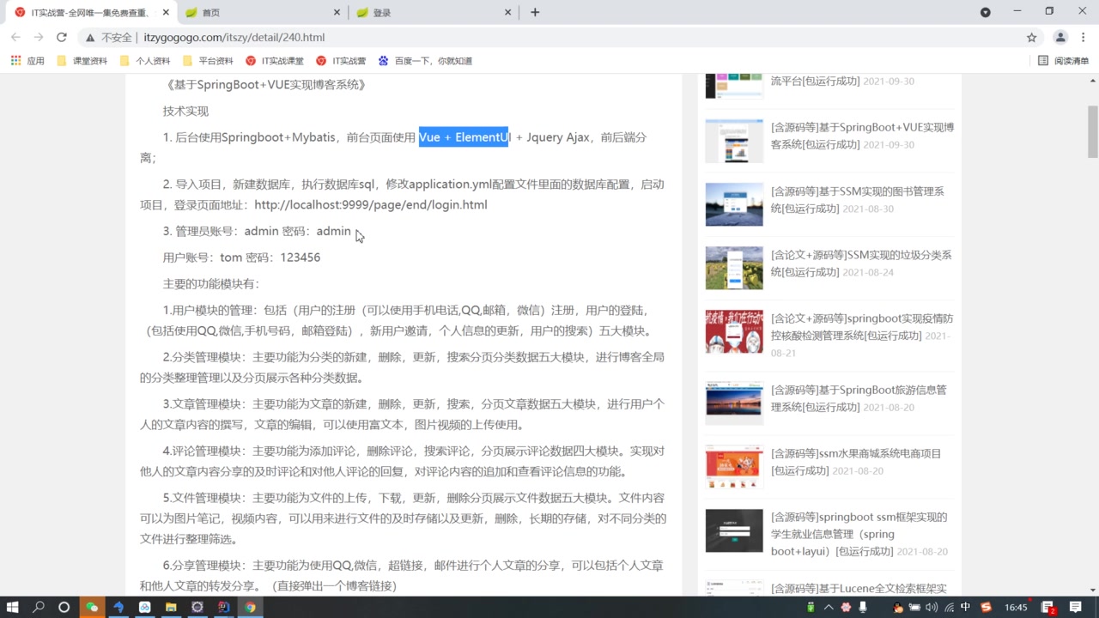Open the Chrome profile avatar
Viewport: 1099px width, 618px height.
tap(1060, 37)
